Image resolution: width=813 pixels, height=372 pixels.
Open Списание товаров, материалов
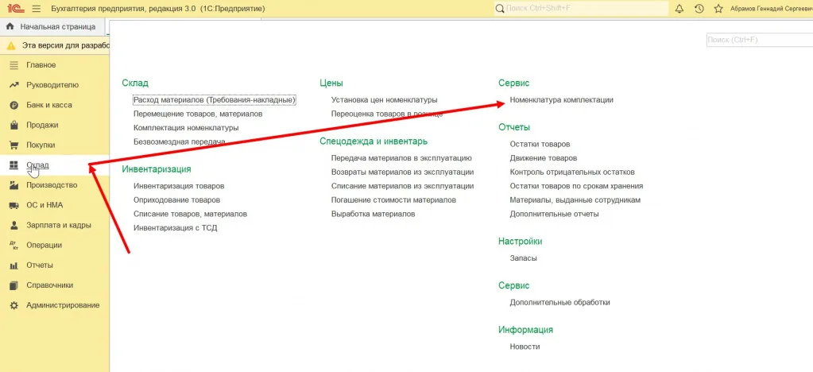coord(190,214)
